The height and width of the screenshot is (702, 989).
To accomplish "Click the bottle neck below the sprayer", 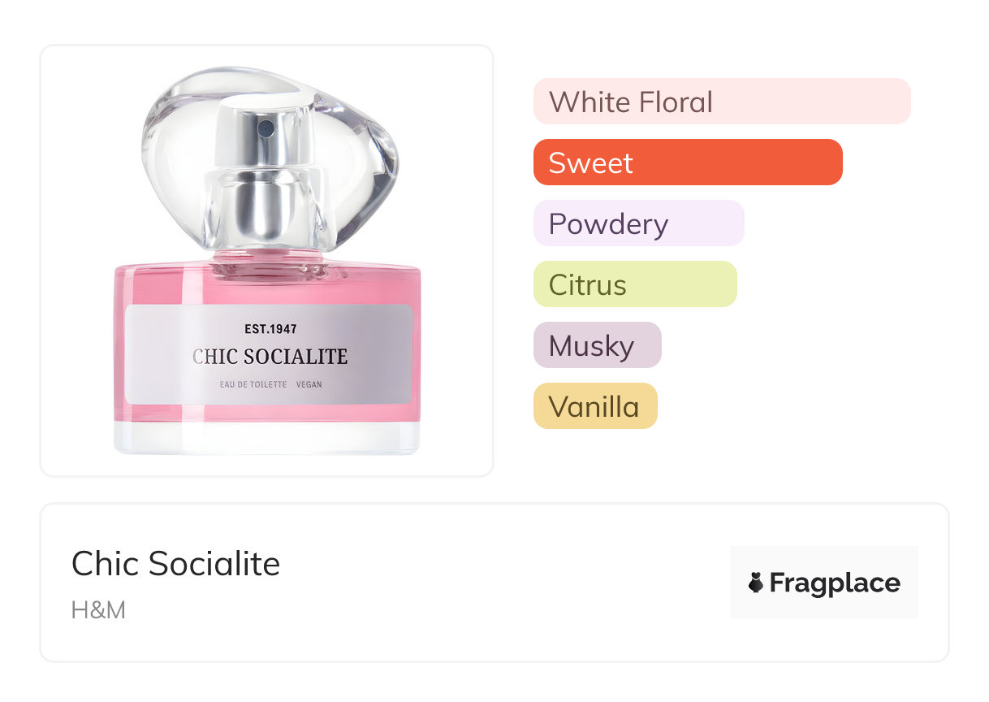I will [x=266, y=262].
